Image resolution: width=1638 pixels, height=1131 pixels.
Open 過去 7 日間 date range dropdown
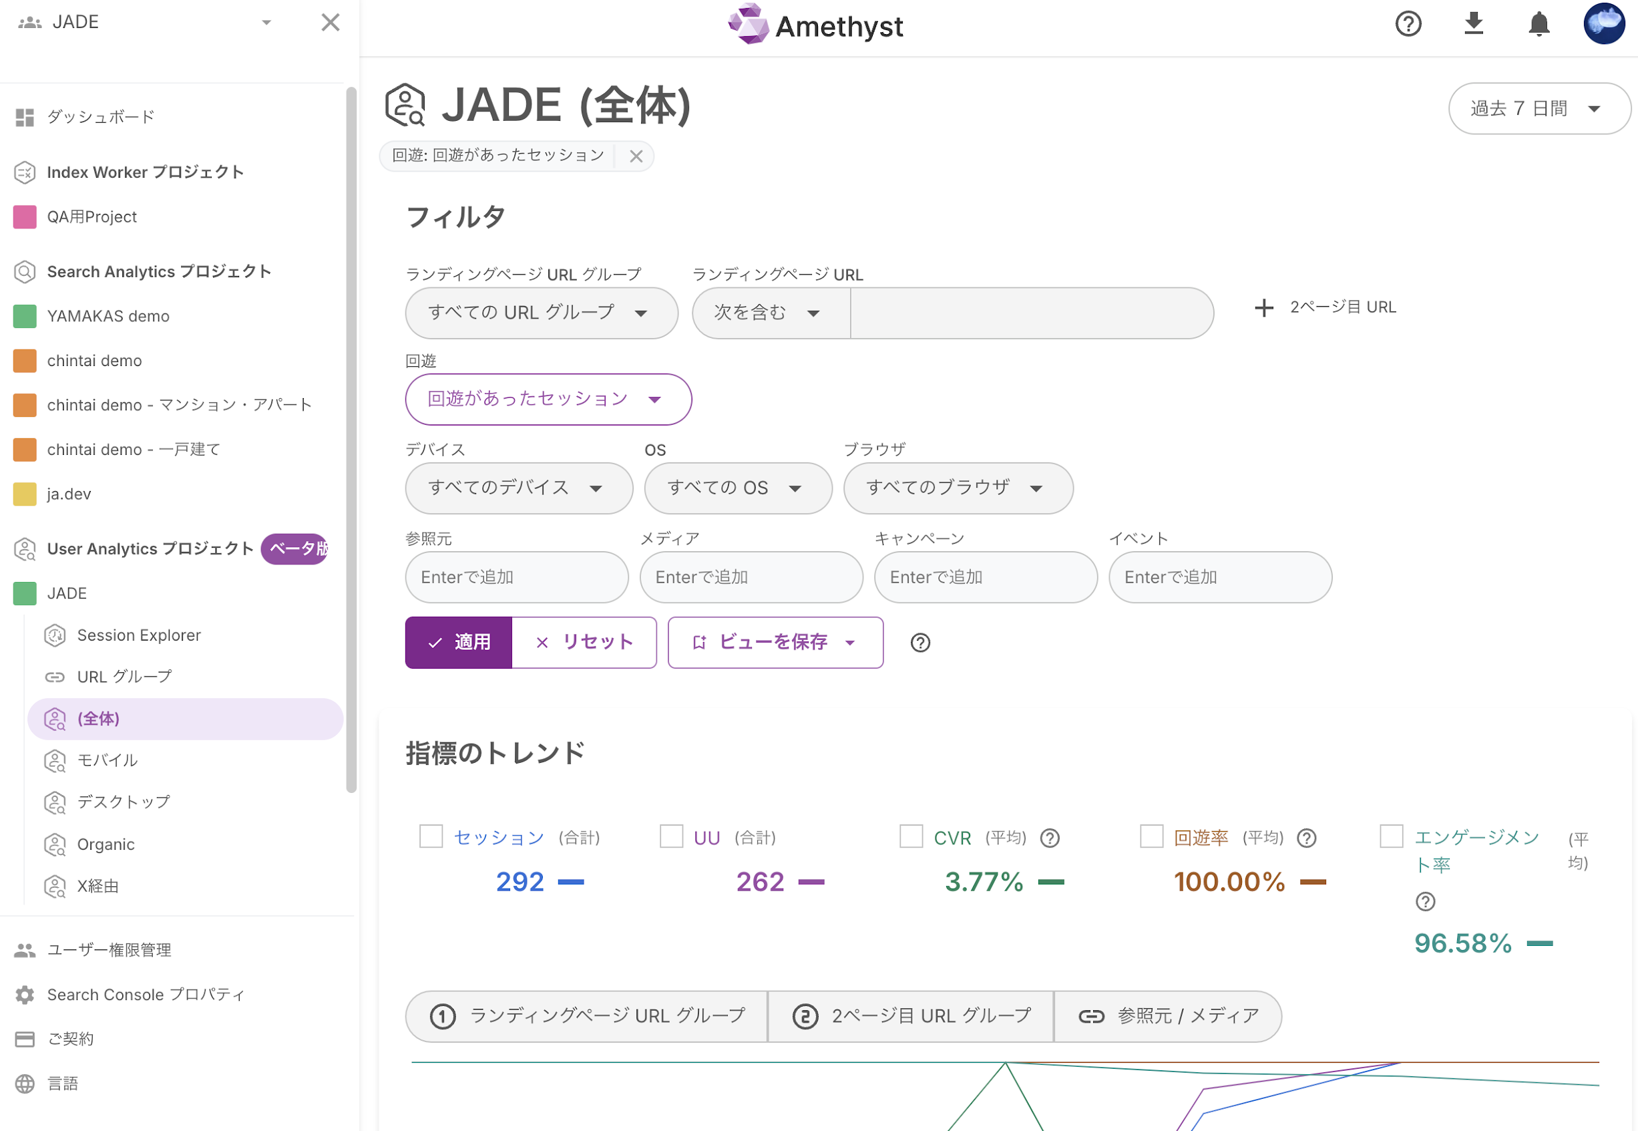(x=1539, y=108)
